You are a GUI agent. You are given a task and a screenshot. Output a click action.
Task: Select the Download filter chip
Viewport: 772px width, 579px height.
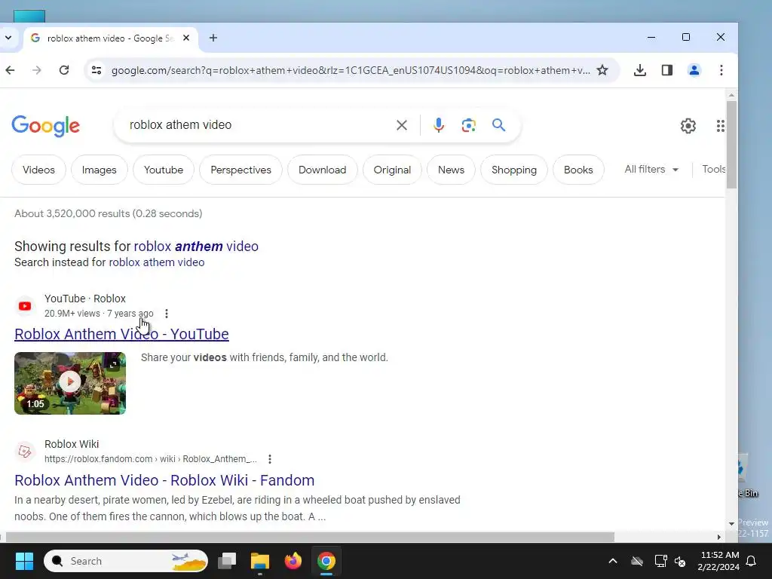coord(322,170)
